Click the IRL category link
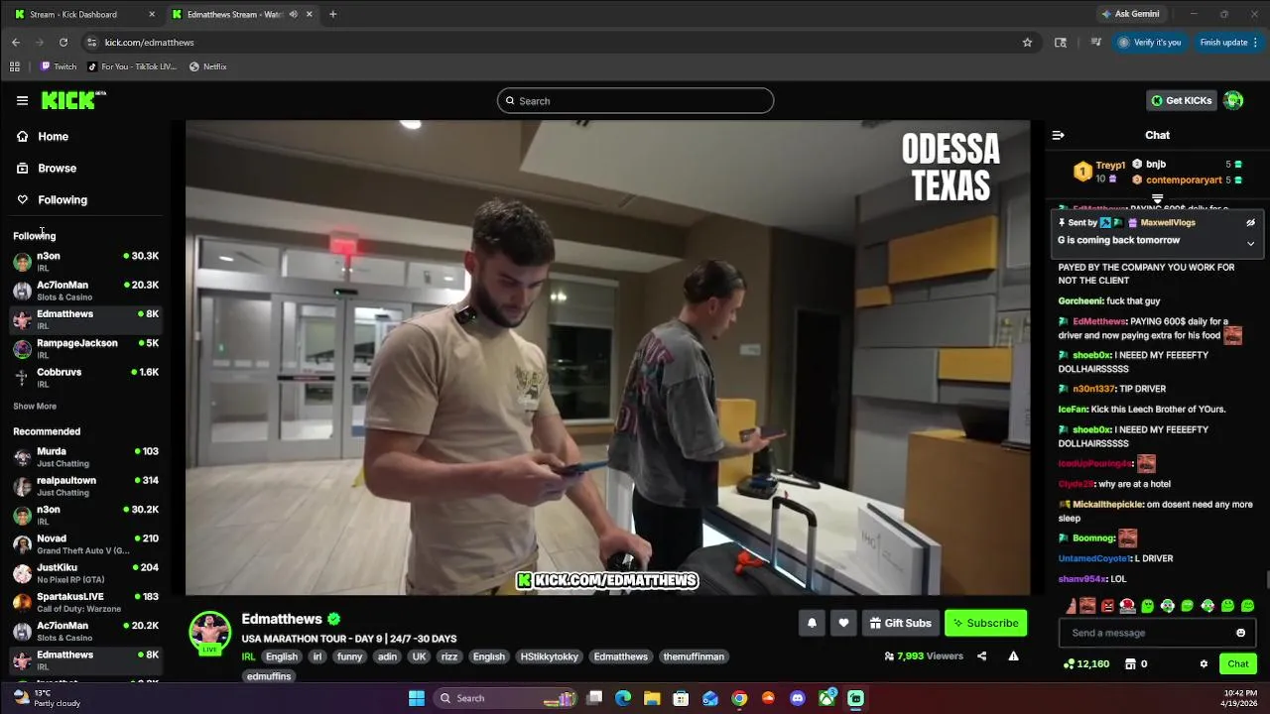The width and height of the screenshot is (1270, 714). coord(248,656)
